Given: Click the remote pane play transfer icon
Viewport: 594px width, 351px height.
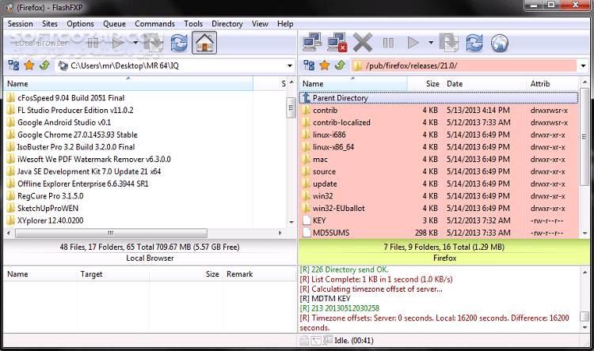Looking at the screenshot, I should point(413,43).
